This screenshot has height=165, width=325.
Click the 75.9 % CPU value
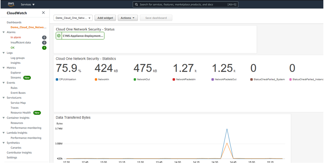[69, 68]
